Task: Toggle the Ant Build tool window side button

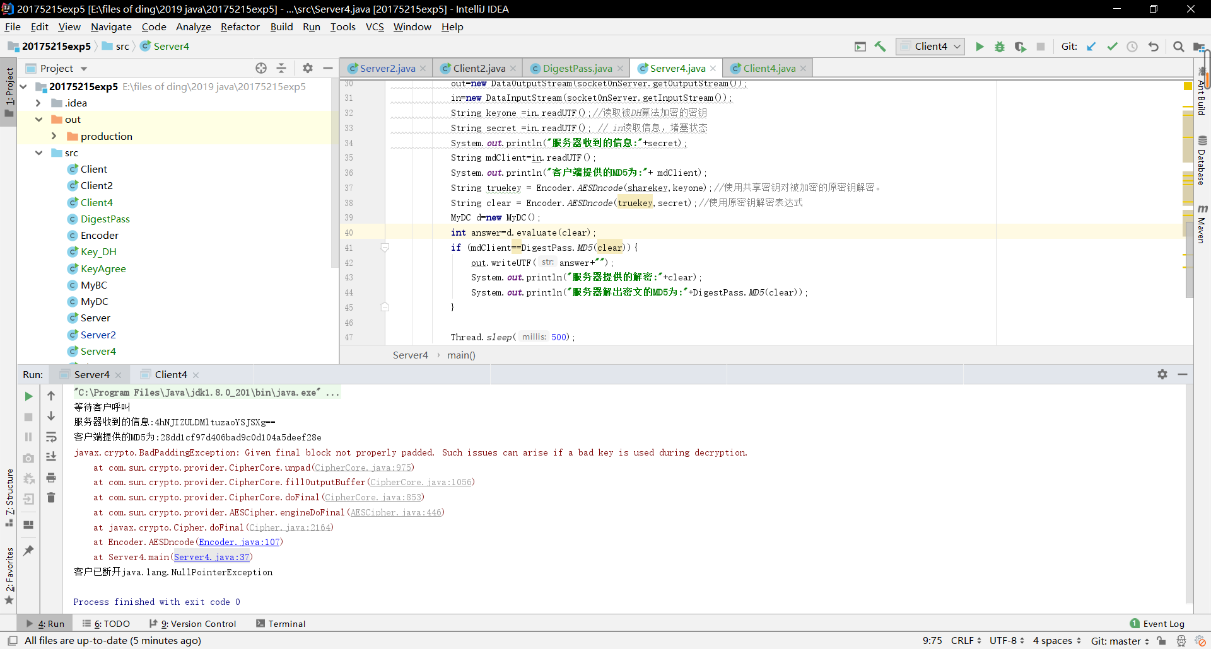Action: pos(1202,92)
